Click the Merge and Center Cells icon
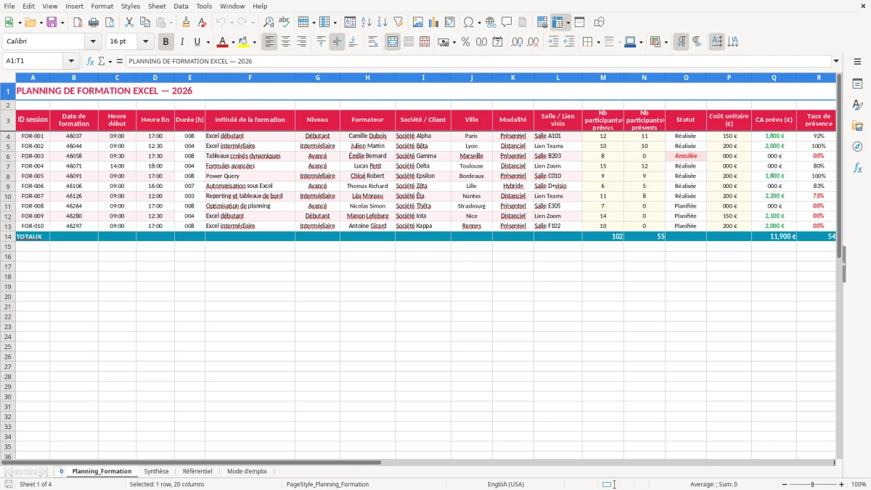This screenshot has width=871, height=490. click(393, 42)
